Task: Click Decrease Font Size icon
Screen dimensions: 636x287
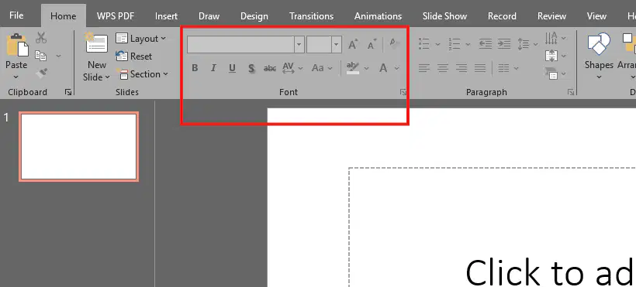Action: point(372,44)
